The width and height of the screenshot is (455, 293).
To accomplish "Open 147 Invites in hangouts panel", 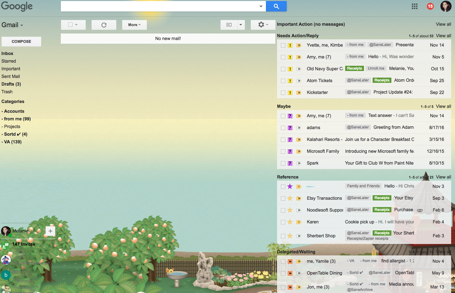I will point(24,244).
